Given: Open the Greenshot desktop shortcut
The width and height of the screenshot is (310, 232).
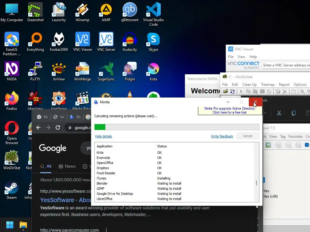Looking at the screenshot, I should pyautogui.click(x=35, y=12).
